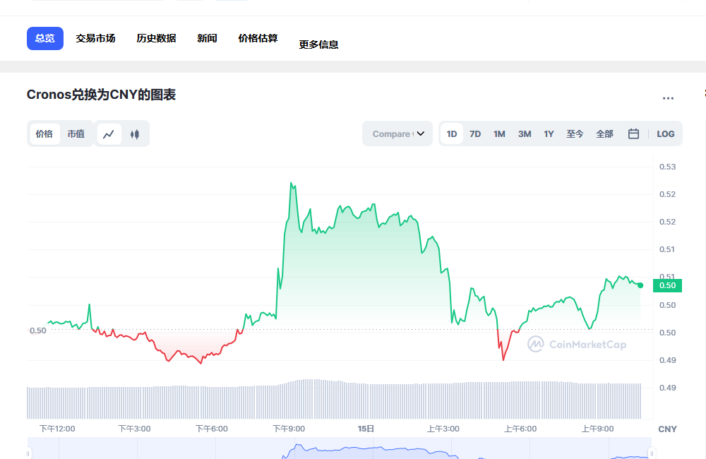Image resolution: width=706 pixels, height=459 pixels.
Task: Click the green 0.50 current price label
Action: click(667, 285)
